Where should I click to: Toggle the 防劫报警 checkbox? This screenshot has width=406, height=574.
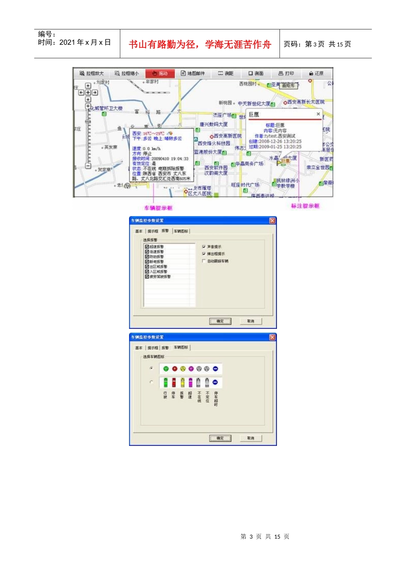[x=147, y=257]
